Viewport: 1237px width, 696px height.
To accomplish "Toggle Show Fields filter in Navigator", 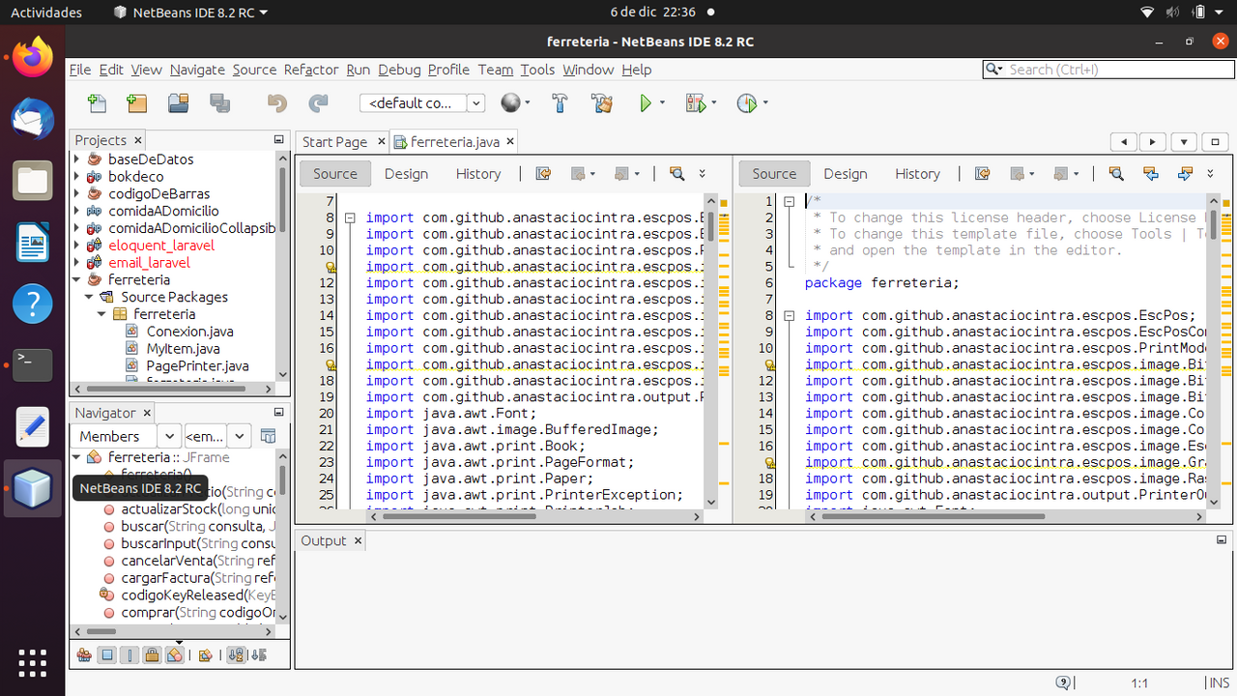I will point(107,655).
